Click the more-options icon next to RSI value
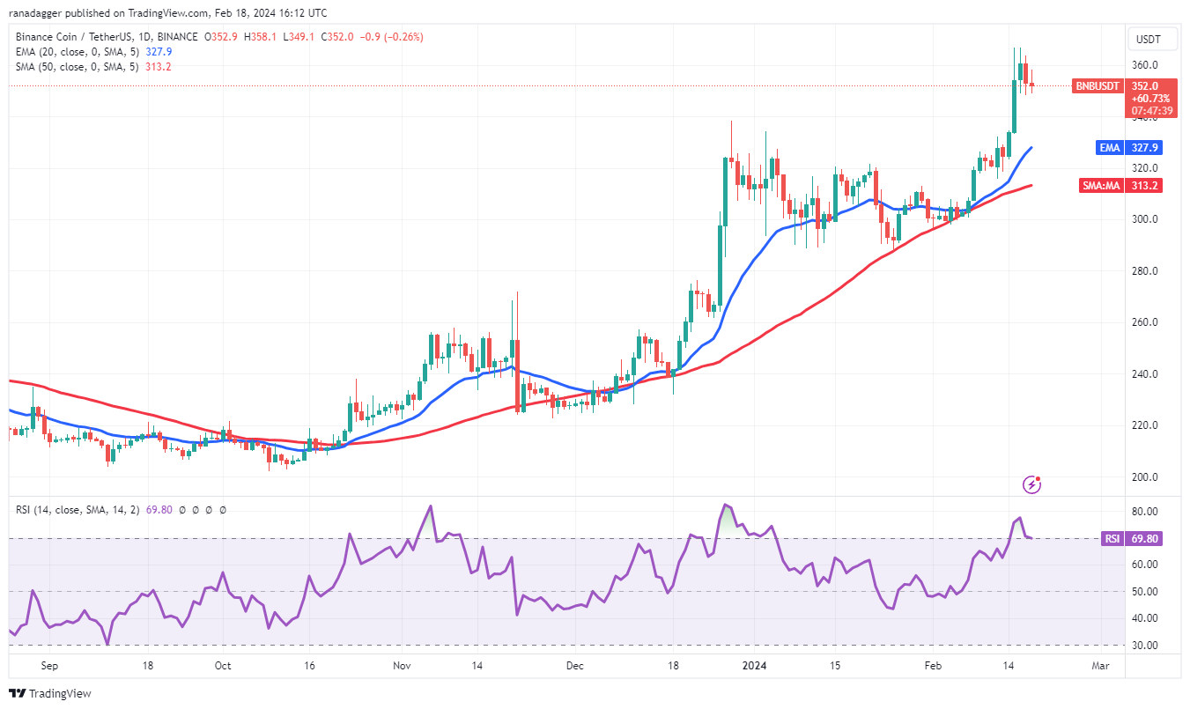The height and width of the screenshot is (709, 1190). [222, 509]
